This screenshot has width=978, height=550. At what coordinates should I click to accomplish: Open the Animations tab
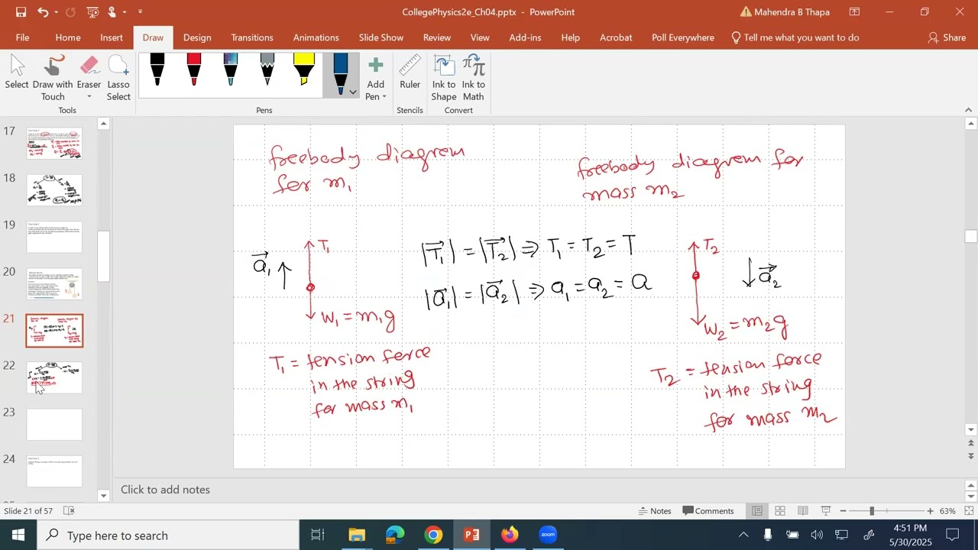coord(316,37)
